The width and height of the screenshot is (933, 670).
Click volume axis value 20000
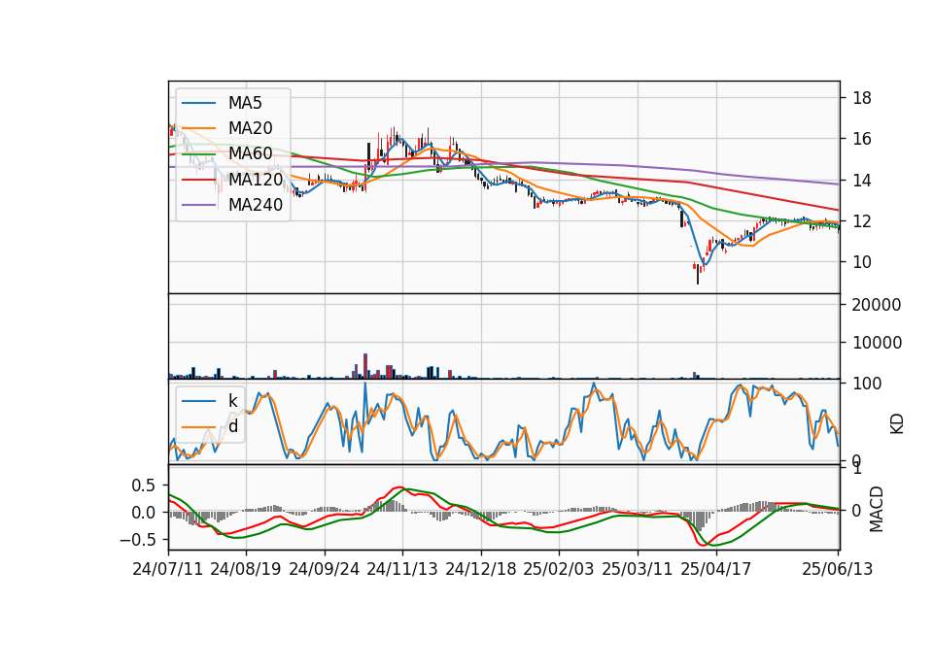point(877,305)
